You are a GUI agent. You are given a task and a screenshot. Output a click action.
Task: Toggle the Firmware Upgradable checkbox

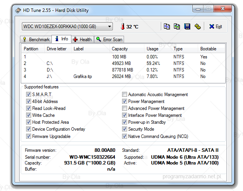(x=28, y=136)
